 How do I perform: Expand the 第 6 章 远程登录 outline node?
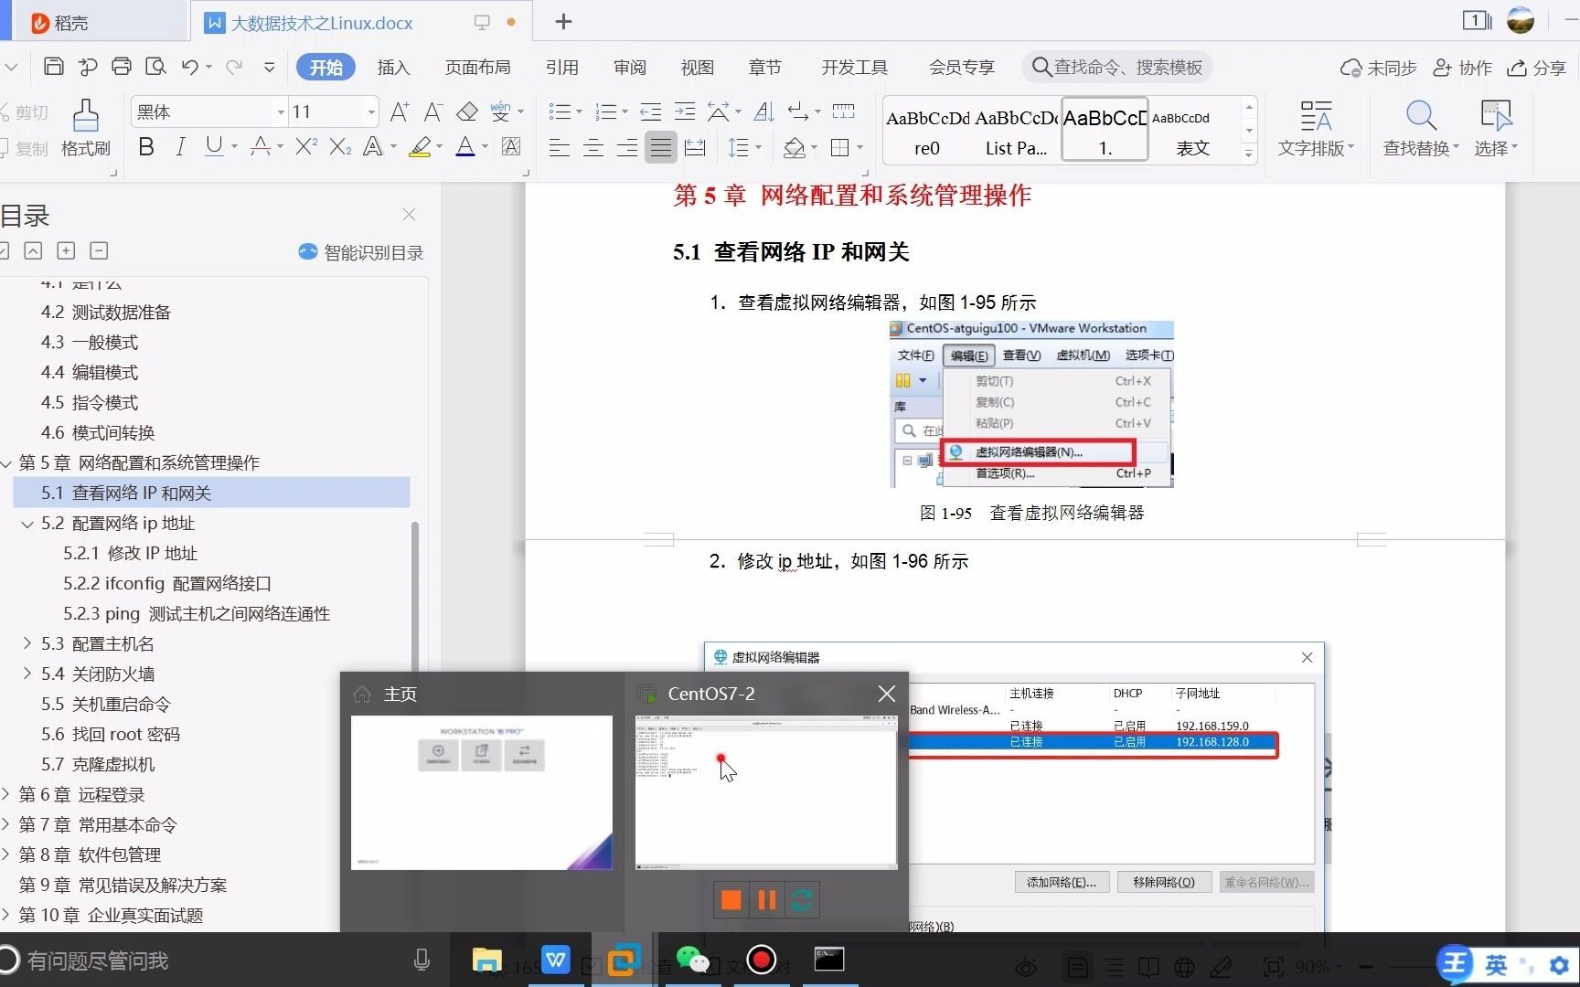[6, 795]
